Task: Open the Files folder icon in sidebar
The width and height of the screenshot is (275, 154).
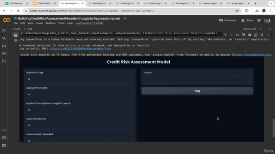Action: tap(4, 61)
